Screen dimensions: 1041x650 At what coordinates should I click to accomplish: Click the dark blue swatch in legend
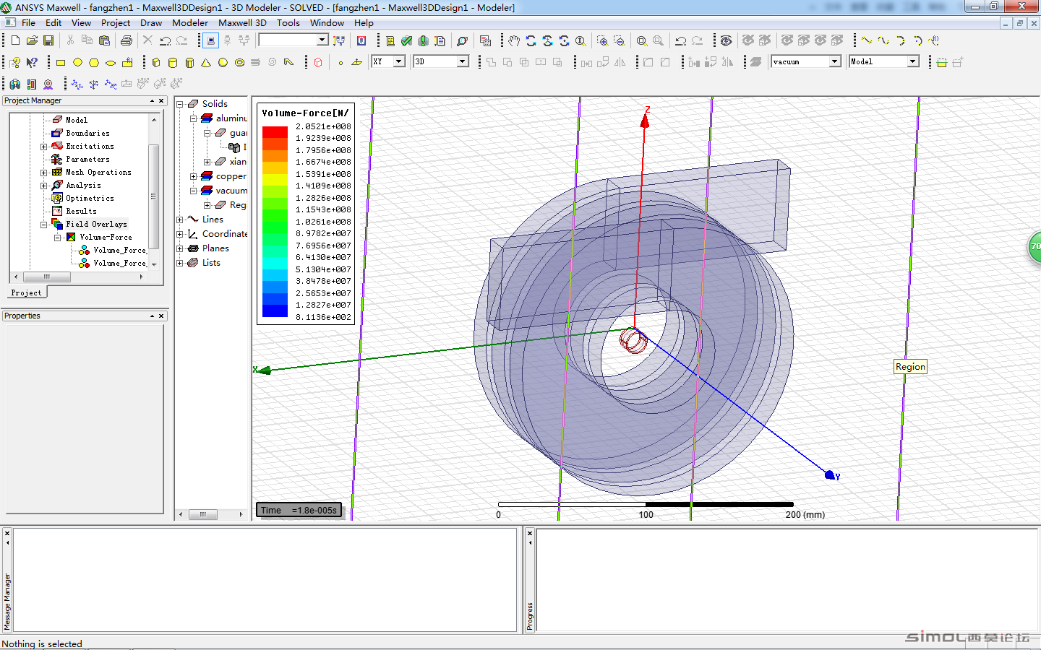click(x=275, y=311)
